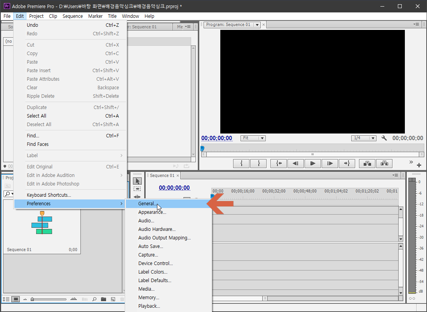Open the 1/4 playback resolution dropdown
The image size is (427, 312).
(364, 138)
